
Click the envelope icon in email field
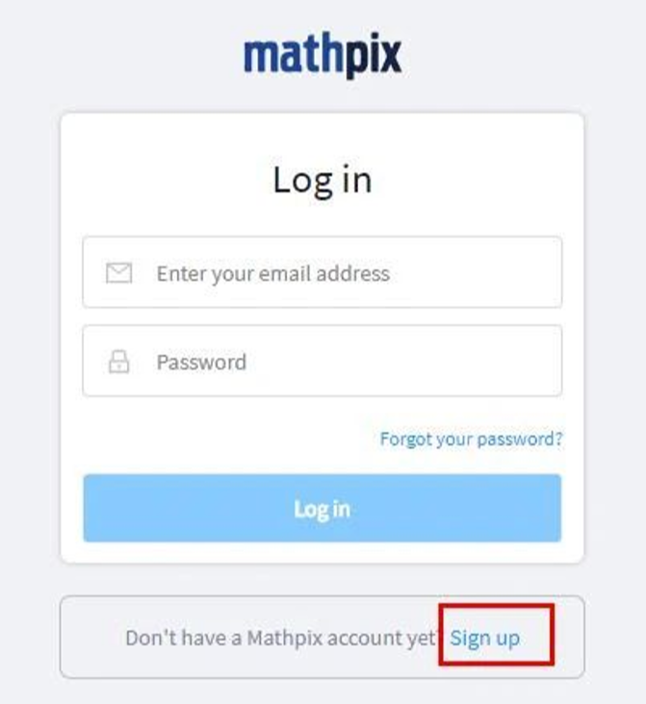point(119,272)
